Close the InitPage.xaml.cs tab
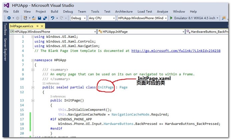The image size is (231, 140). 42,26
